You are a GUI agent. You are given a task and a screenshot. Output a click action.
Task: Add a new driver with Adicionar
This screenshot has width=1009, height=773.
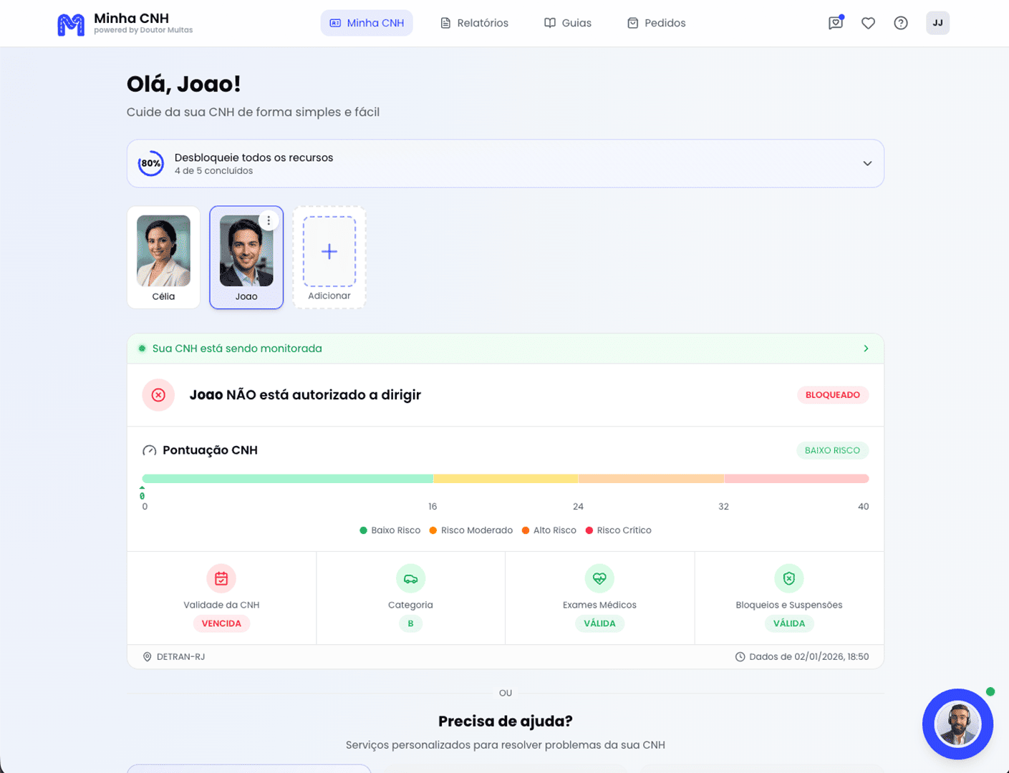pyautogui.click(x=329, y=257)
